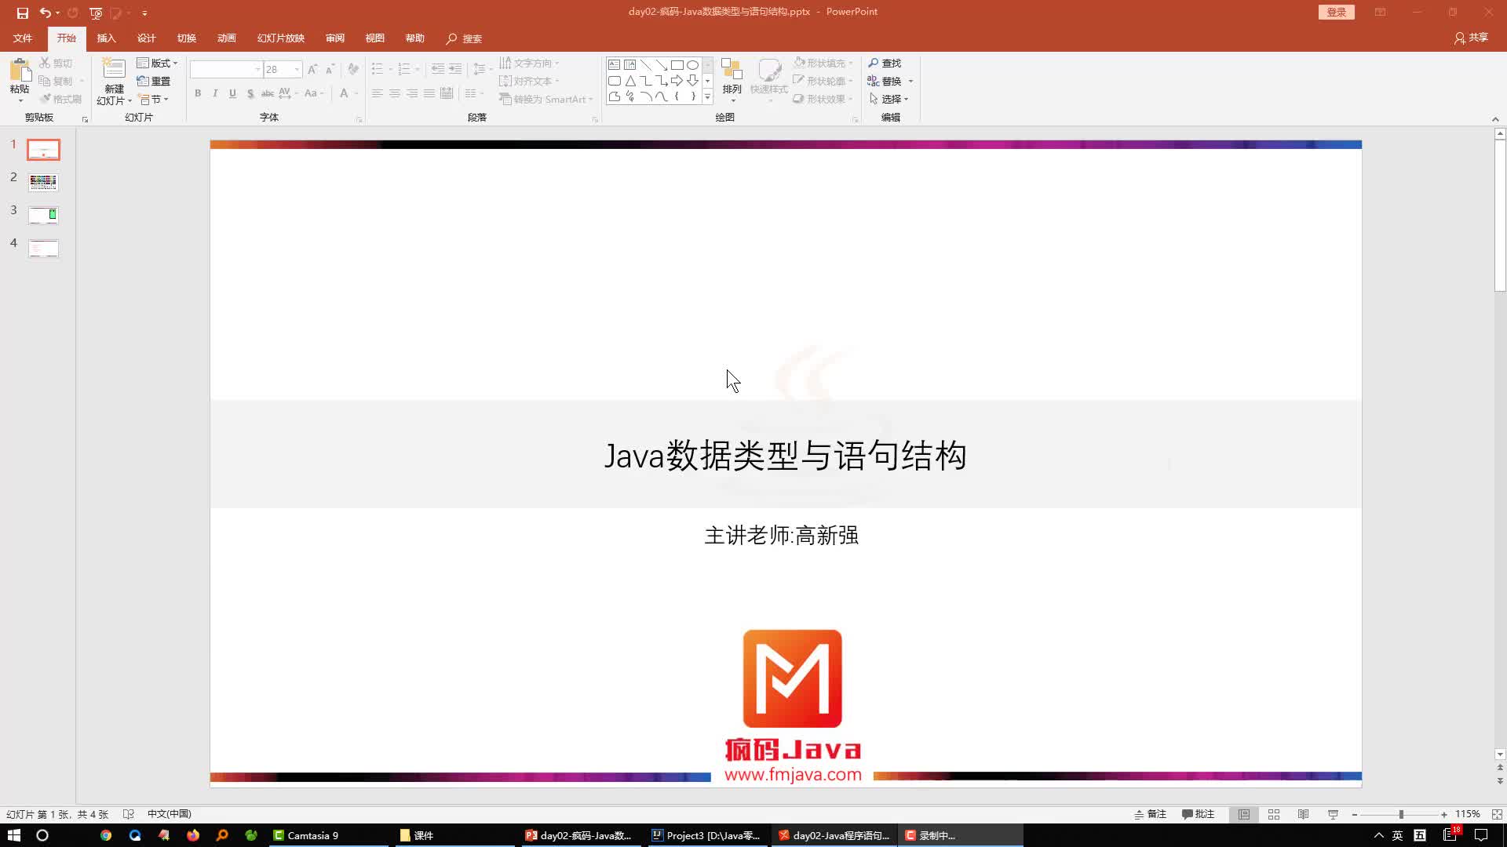Click the Windows Start button
Viewport: 1507px width, 847px height.
click(13, 835)
